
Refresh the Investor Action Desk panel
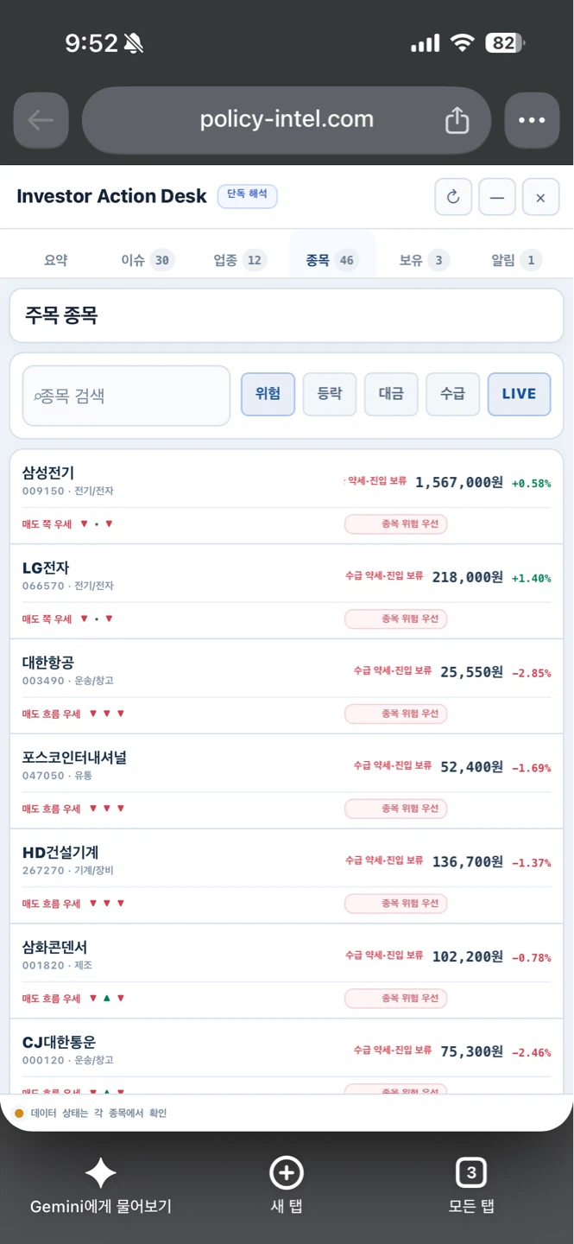453,197
